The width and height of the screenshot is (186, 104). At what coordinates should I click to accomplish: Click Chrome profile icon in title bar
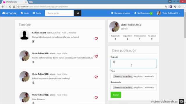tap(170, 1)
